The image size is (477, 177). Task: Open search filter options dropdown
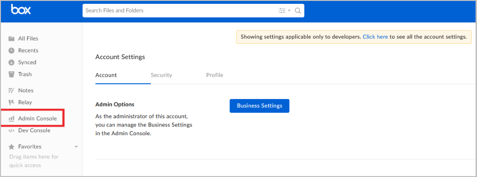tap(284, 10)
